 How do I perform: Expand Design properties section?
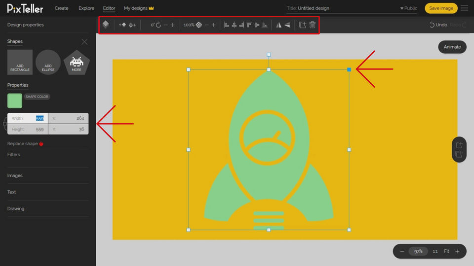[25, 25]
